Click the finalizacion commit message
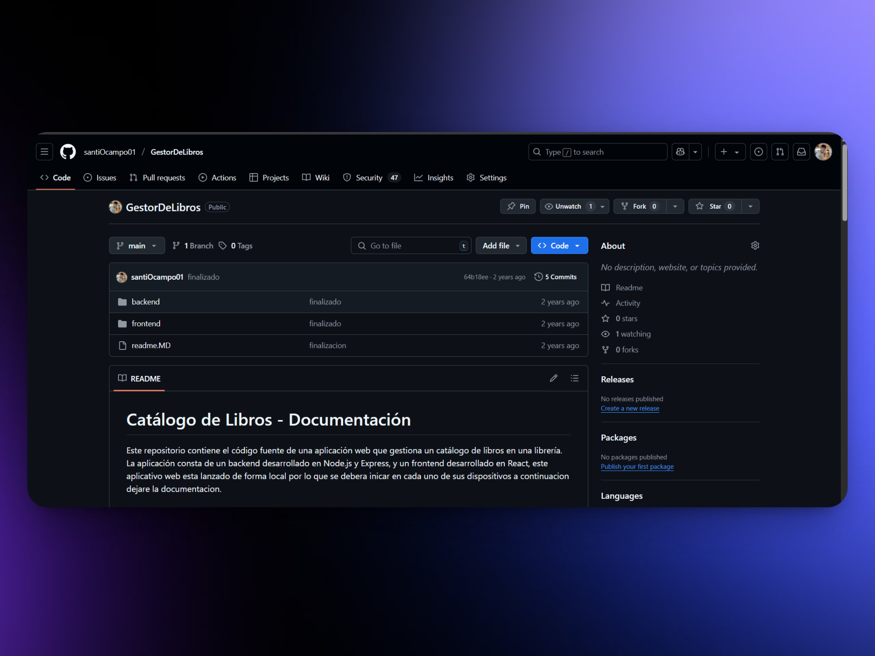 pyautogui.click(x=328, y=346)
